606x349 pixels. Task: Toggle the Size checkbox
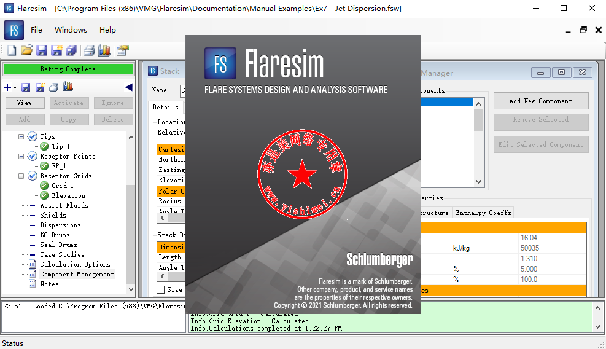point(160,289)
